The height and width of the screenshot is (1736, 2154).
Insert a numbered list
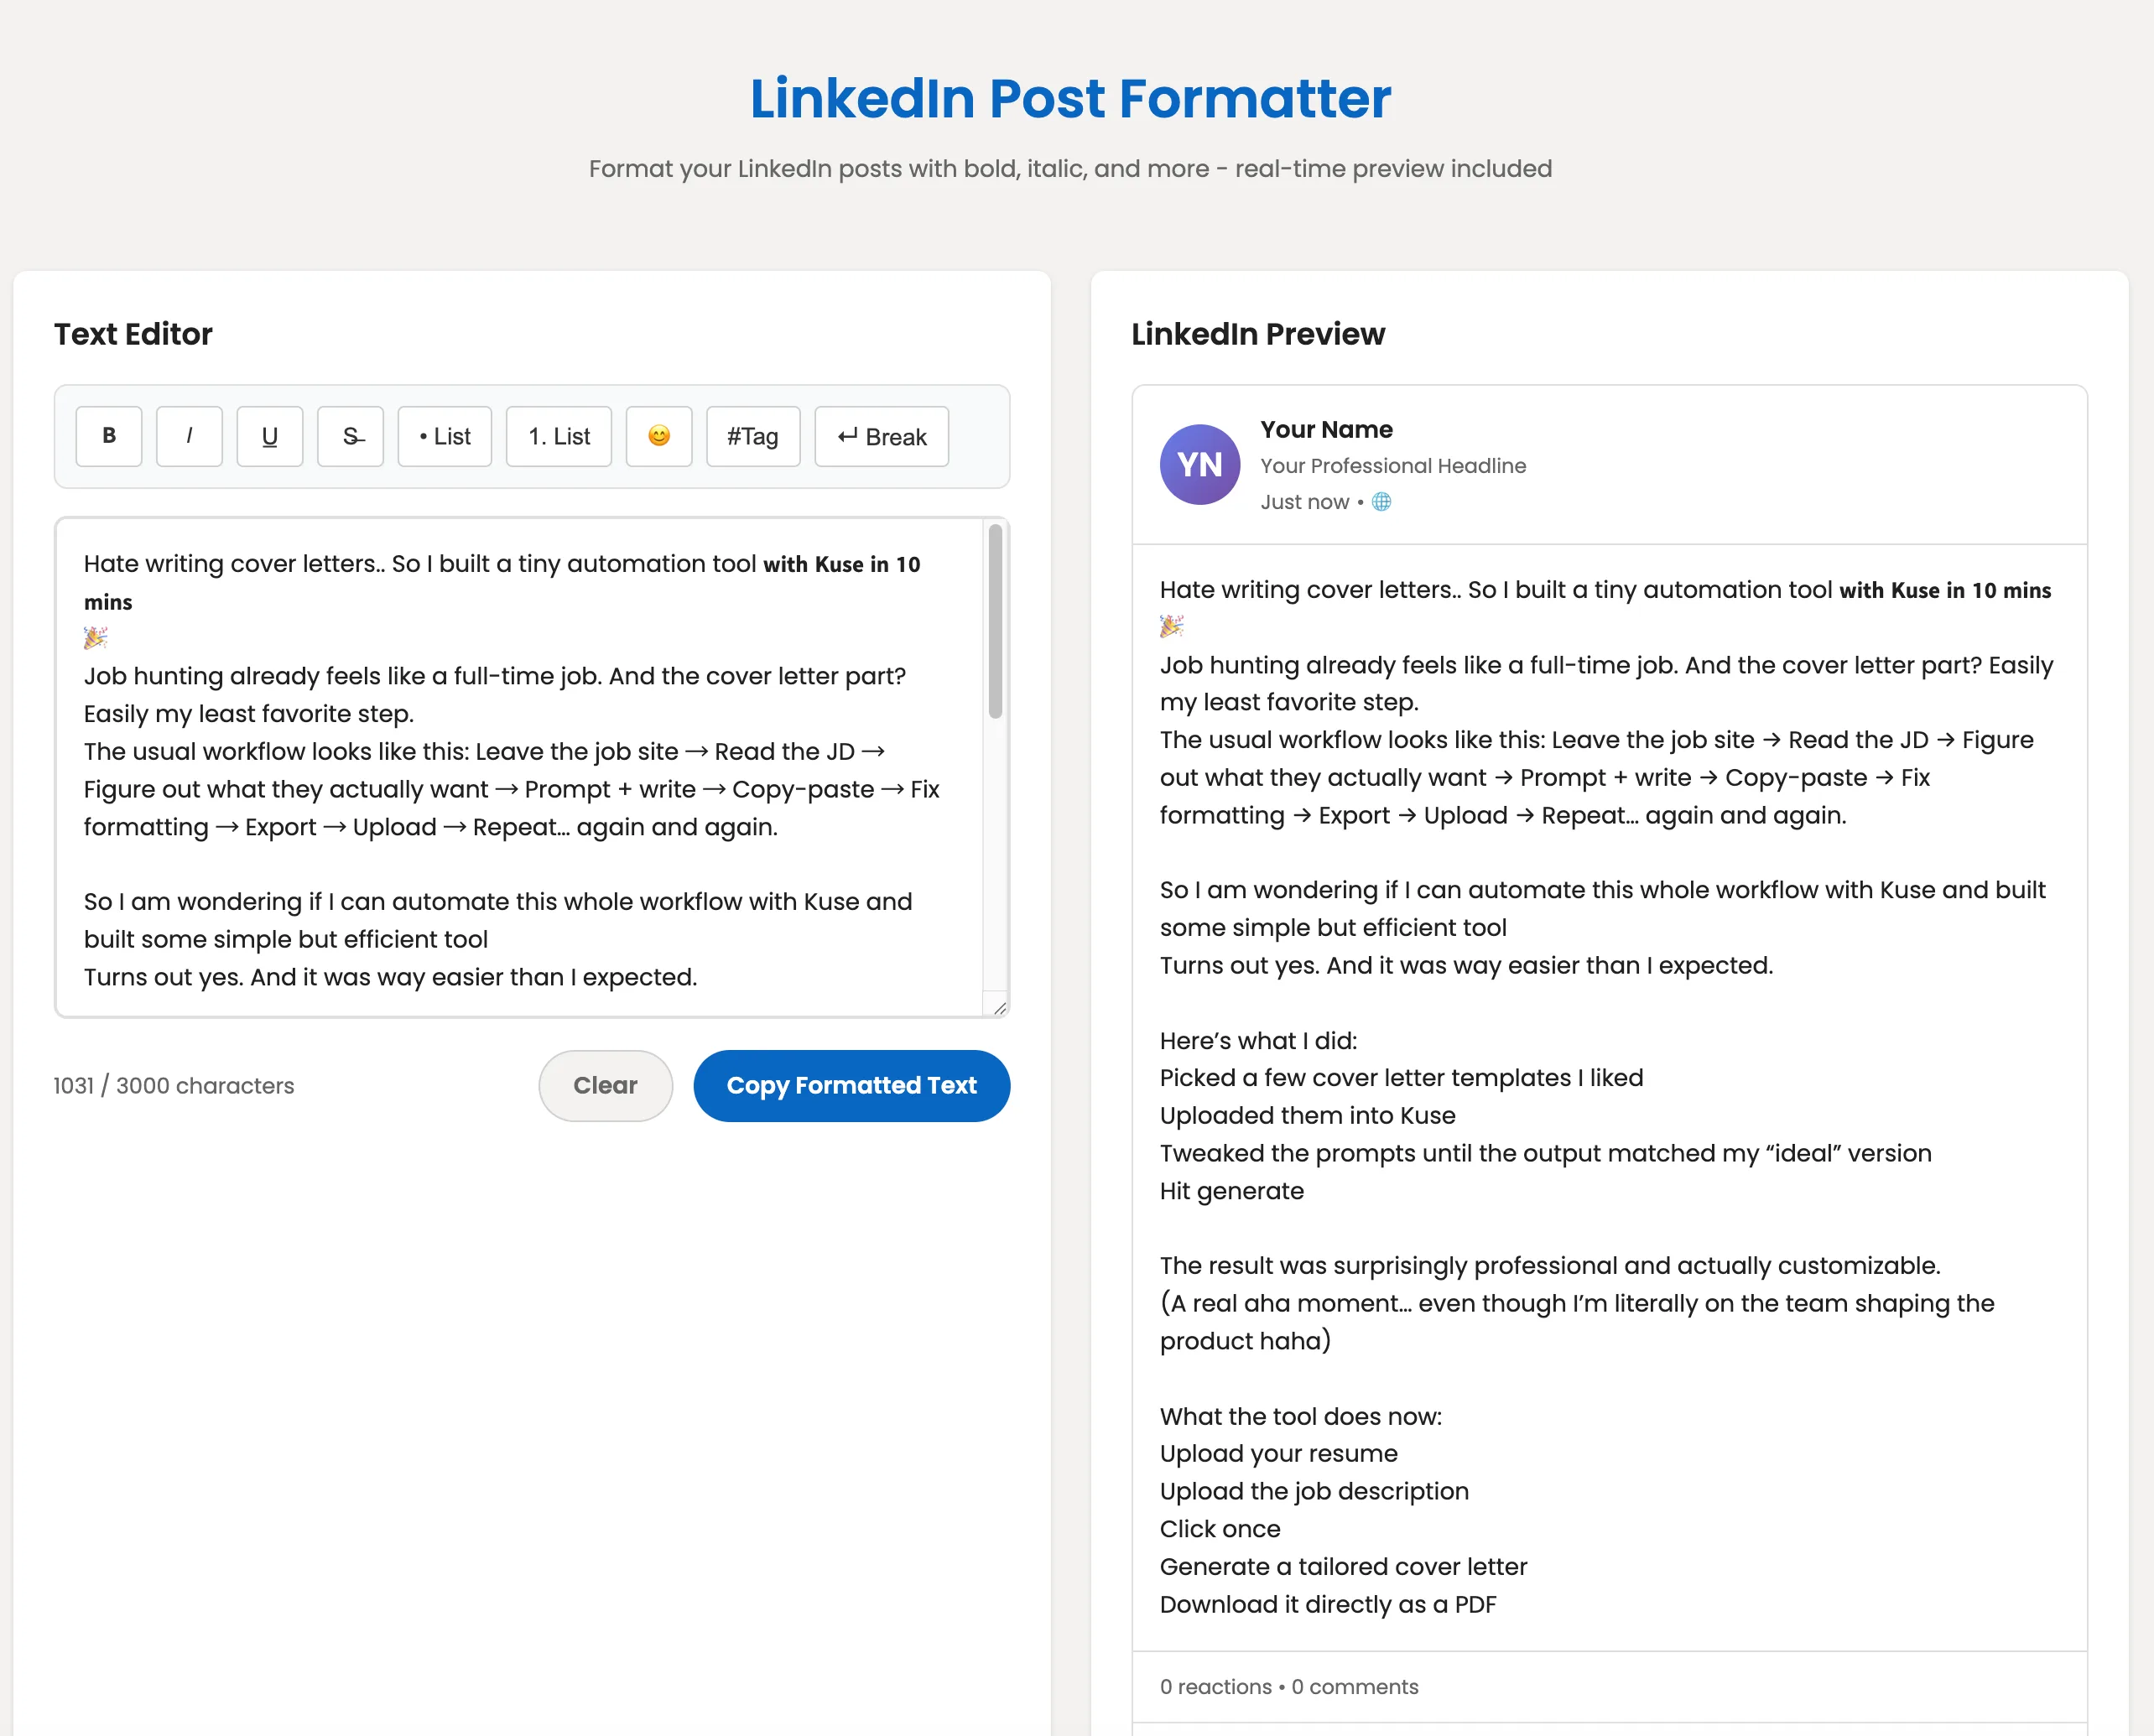(x=559, y=436)
